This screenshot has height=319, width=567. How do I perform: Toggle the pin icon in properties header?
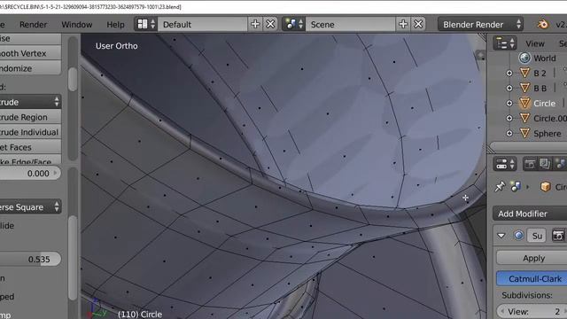click(500, 187)
